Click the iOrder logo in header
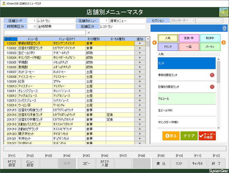Screen dimensions: 229x173 (224, 12)
